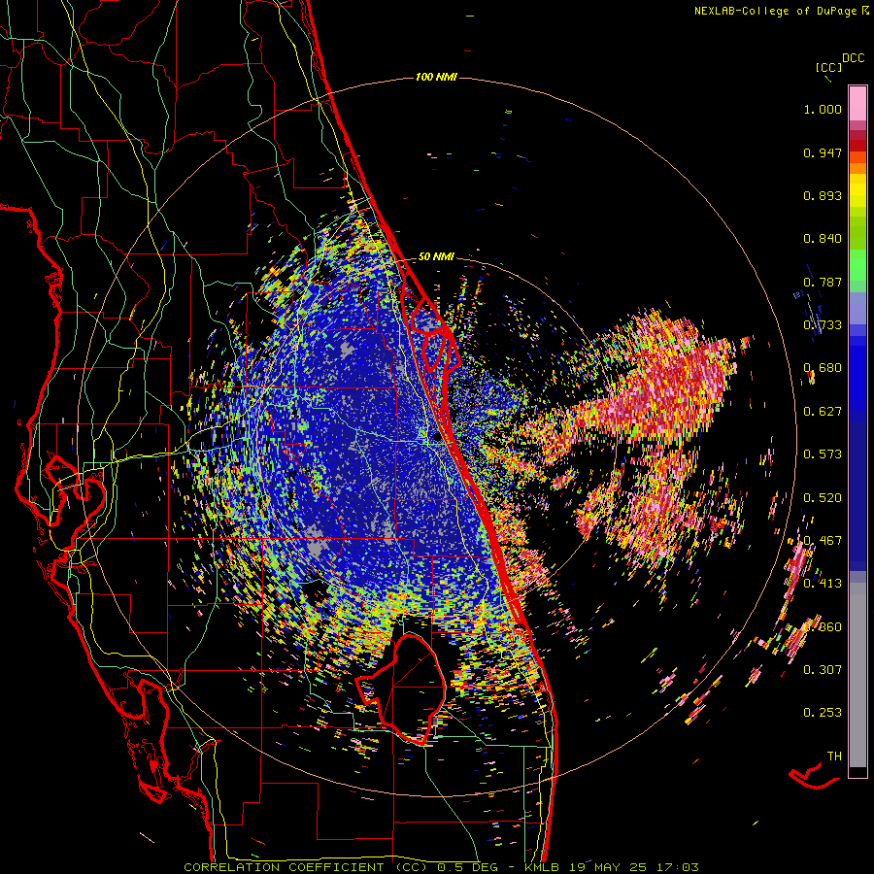
Task: Click the 0.627 color scale label
Action: point(823,412)
